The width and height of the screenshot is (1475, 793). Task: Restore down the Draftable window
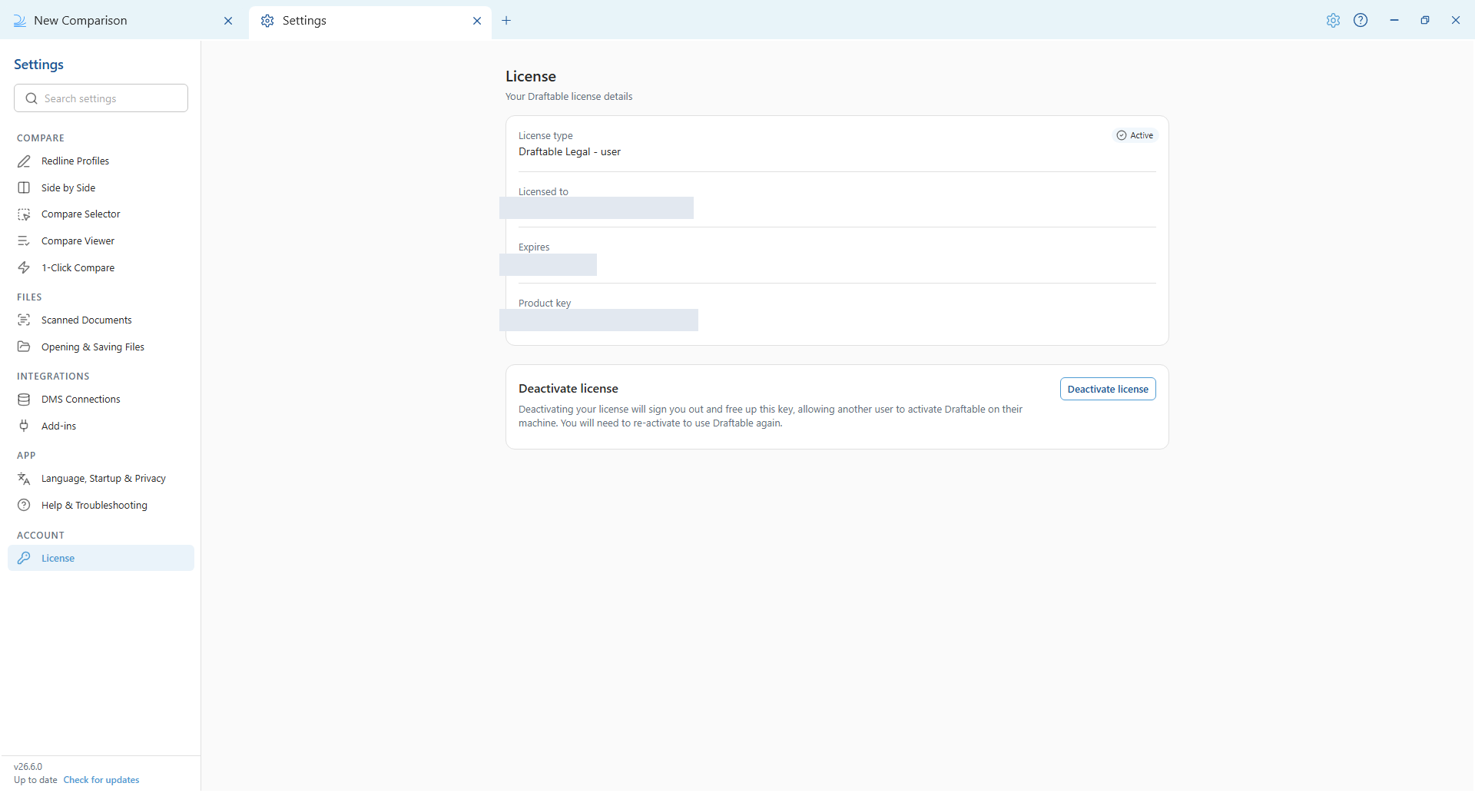[1425, 21]
